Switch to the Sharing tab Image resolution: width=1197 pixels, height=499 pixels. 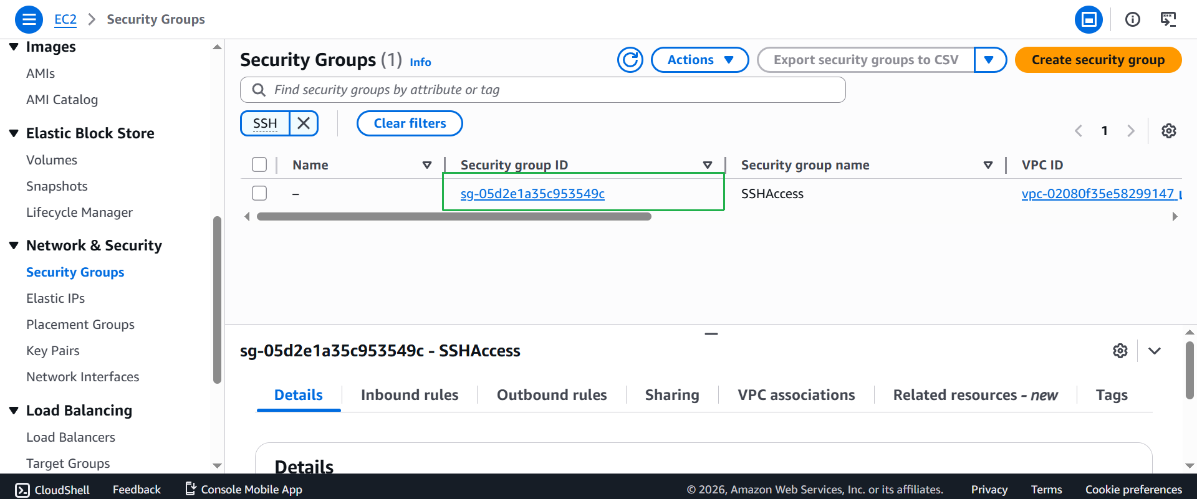(x=672, y=395)
